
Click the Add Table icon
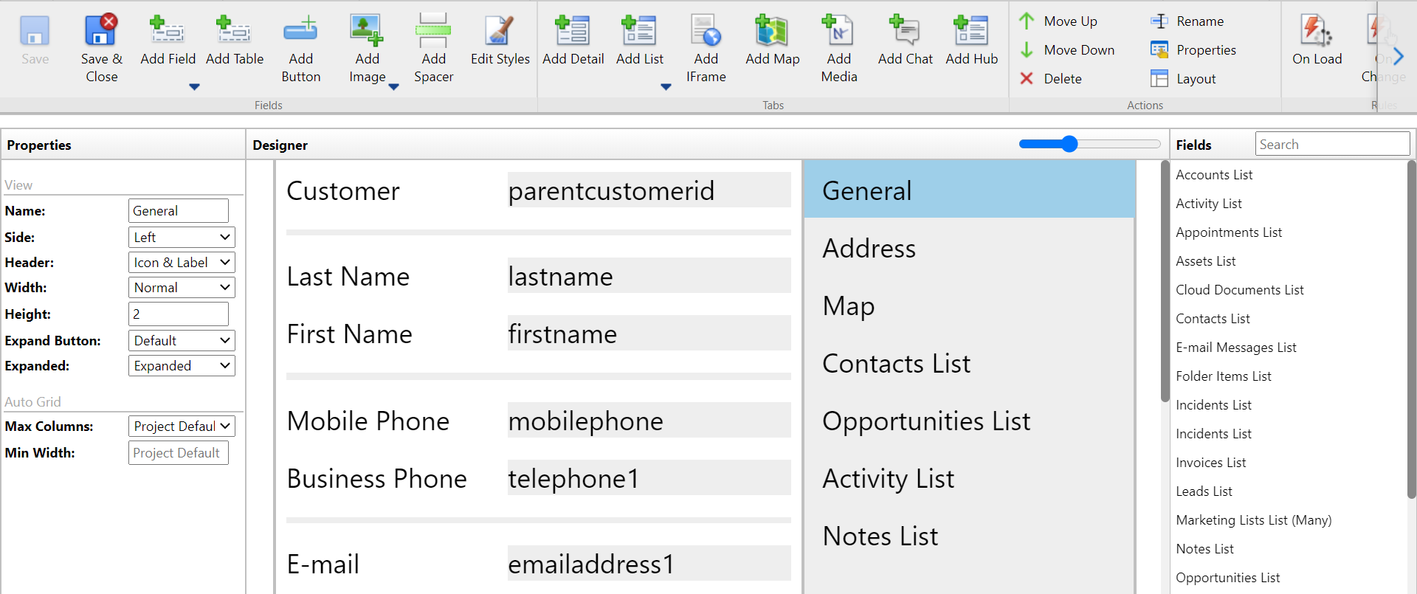(234, 31)
